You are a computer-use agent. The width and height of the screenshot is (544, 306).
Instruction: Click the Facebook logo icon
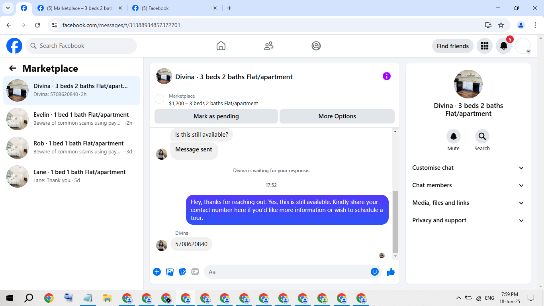click(x=14, y=46)
